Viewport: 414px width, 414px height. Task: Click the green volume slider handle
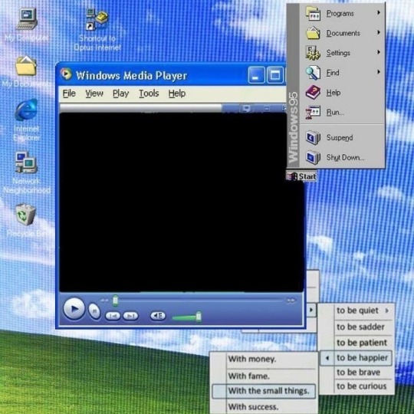199,317
